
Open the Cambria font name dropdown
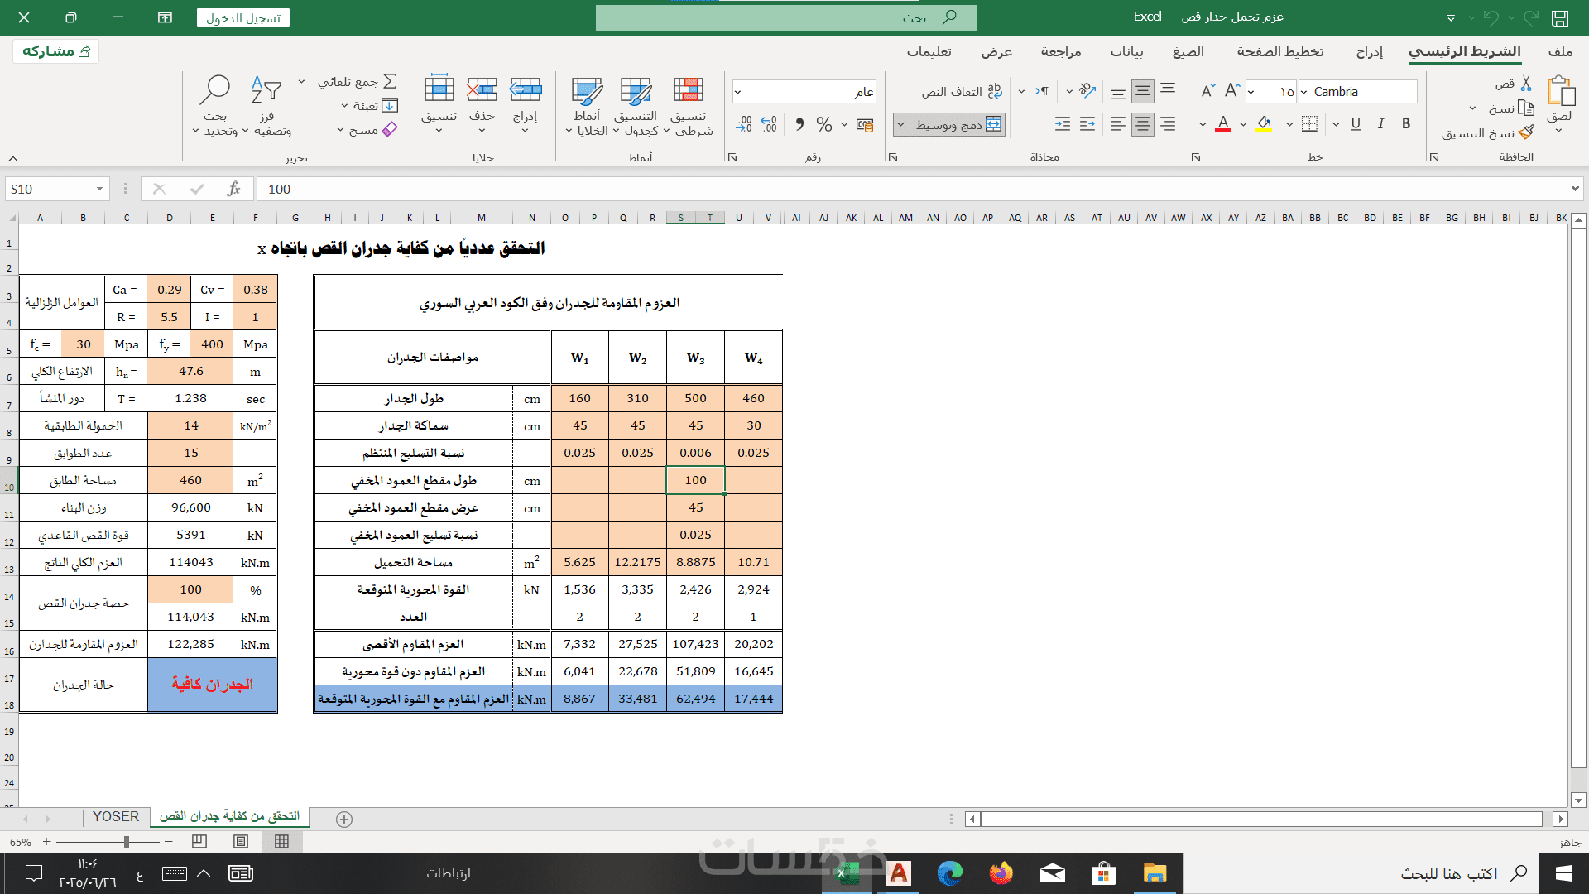click(x=1304, y=92)
